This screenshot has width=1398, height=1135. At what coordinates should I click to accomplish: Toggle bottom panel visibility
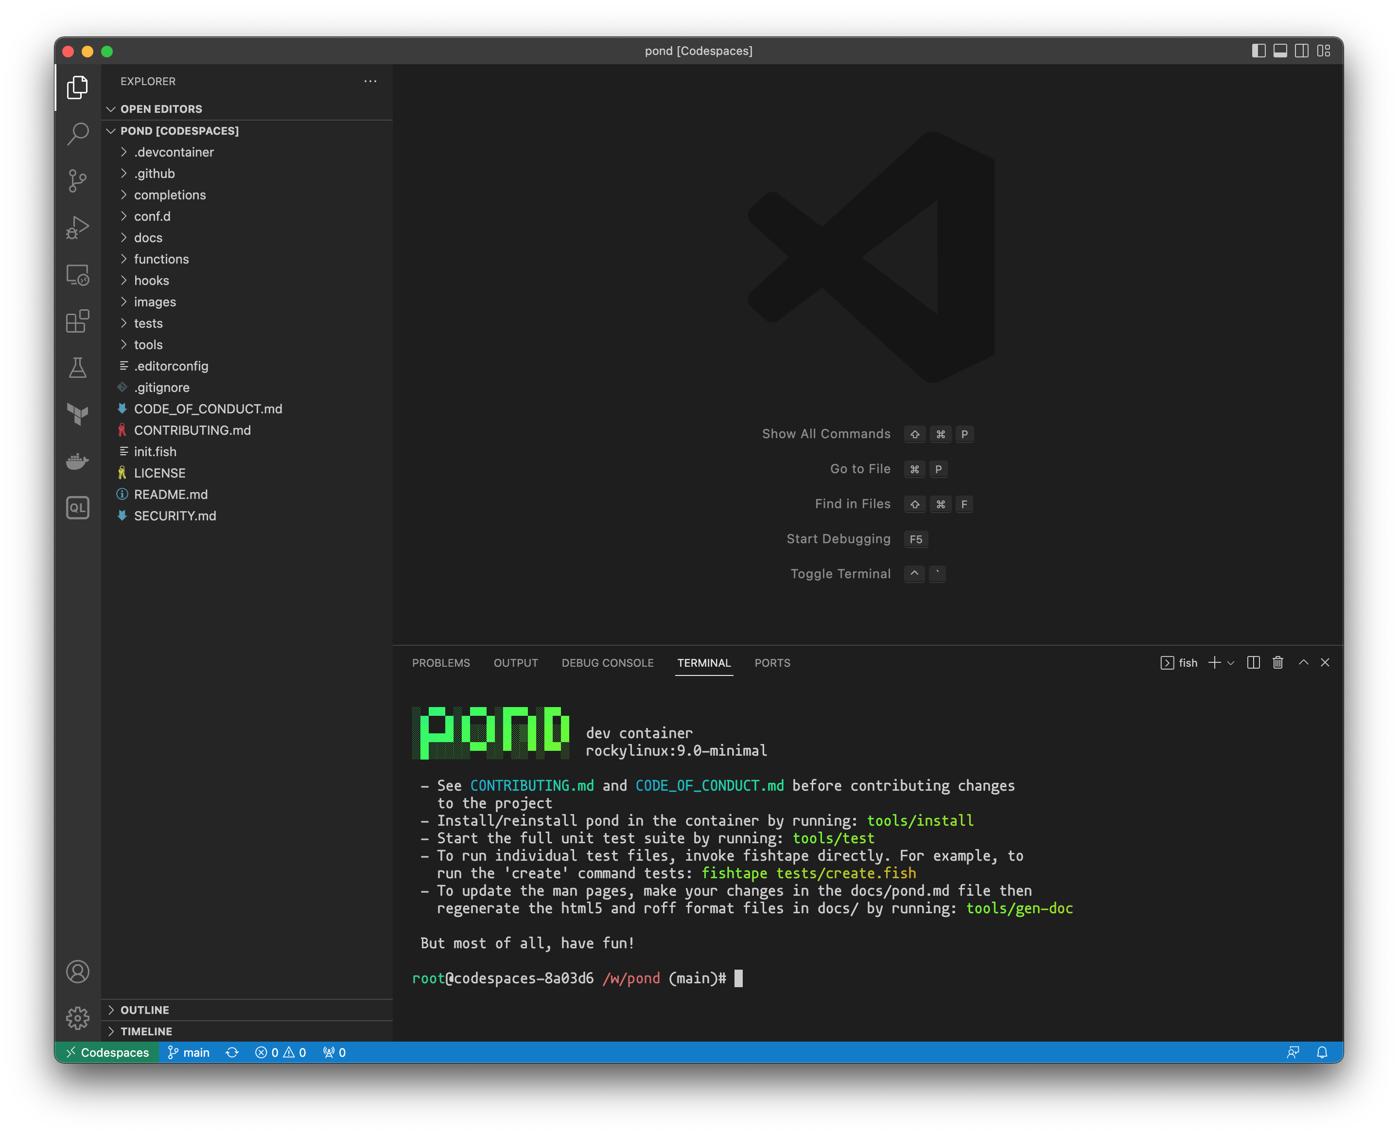pyautogui.click(x=1280, y=51)
